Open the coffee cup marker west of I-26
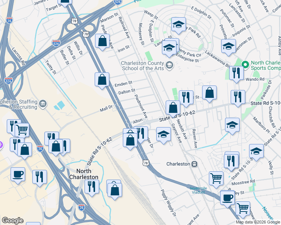 click(x=18, y=175)
